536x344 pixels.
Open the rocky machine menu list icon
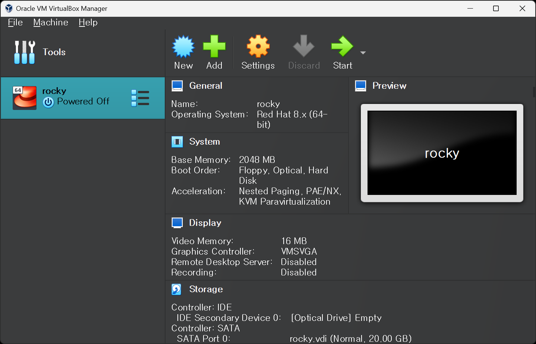[x=140, y=98]
